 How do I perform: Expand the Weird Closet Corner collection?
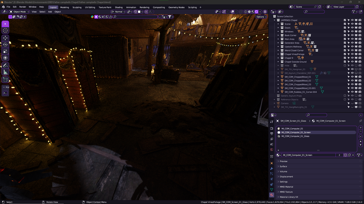pyautogui.click(x=278, y=50)
